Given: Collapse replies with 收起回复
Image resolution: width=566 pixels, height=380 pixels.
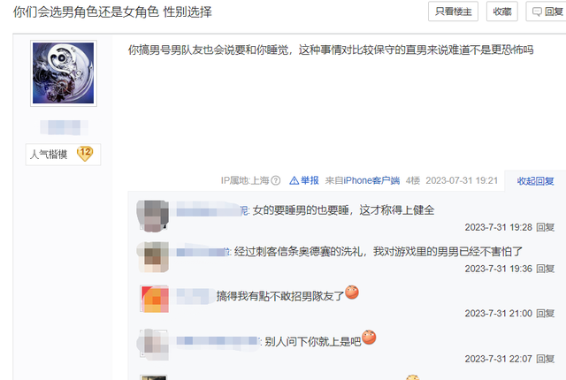Looking at the screenshot, I should [535, 181].
